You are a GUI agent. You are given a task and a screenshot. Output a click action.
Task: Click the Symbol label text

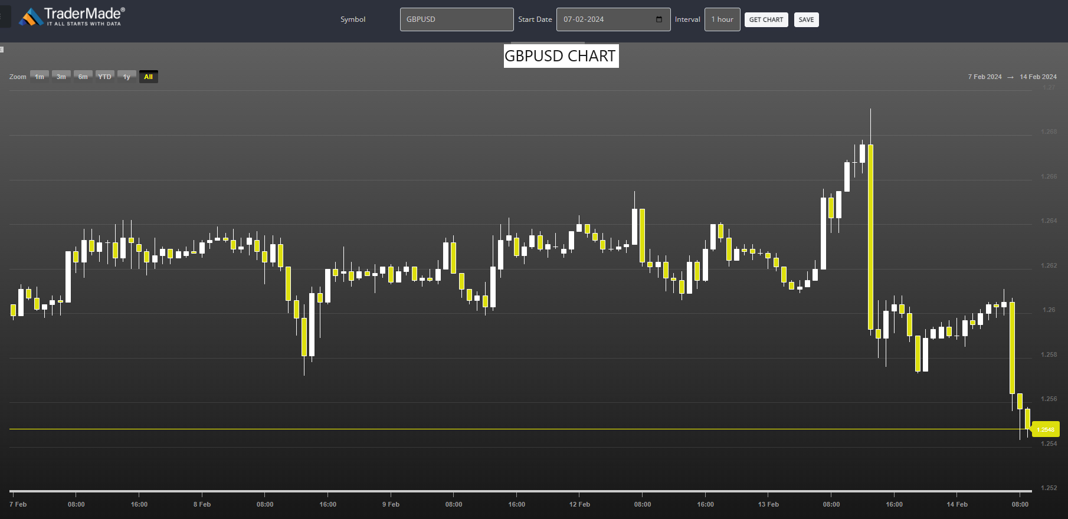point(353,19)
